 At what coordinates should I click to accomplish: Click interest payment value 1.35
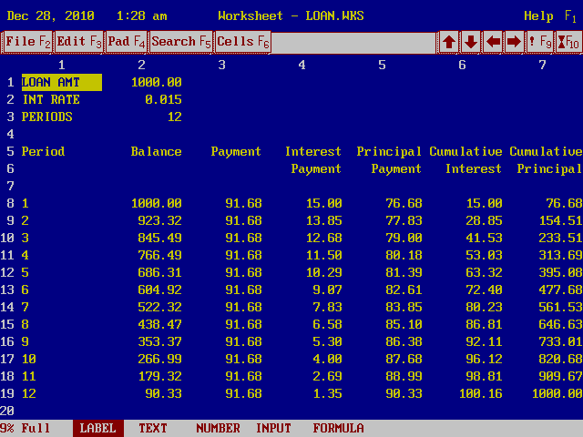pyautogui.click(x=327, y=393)
